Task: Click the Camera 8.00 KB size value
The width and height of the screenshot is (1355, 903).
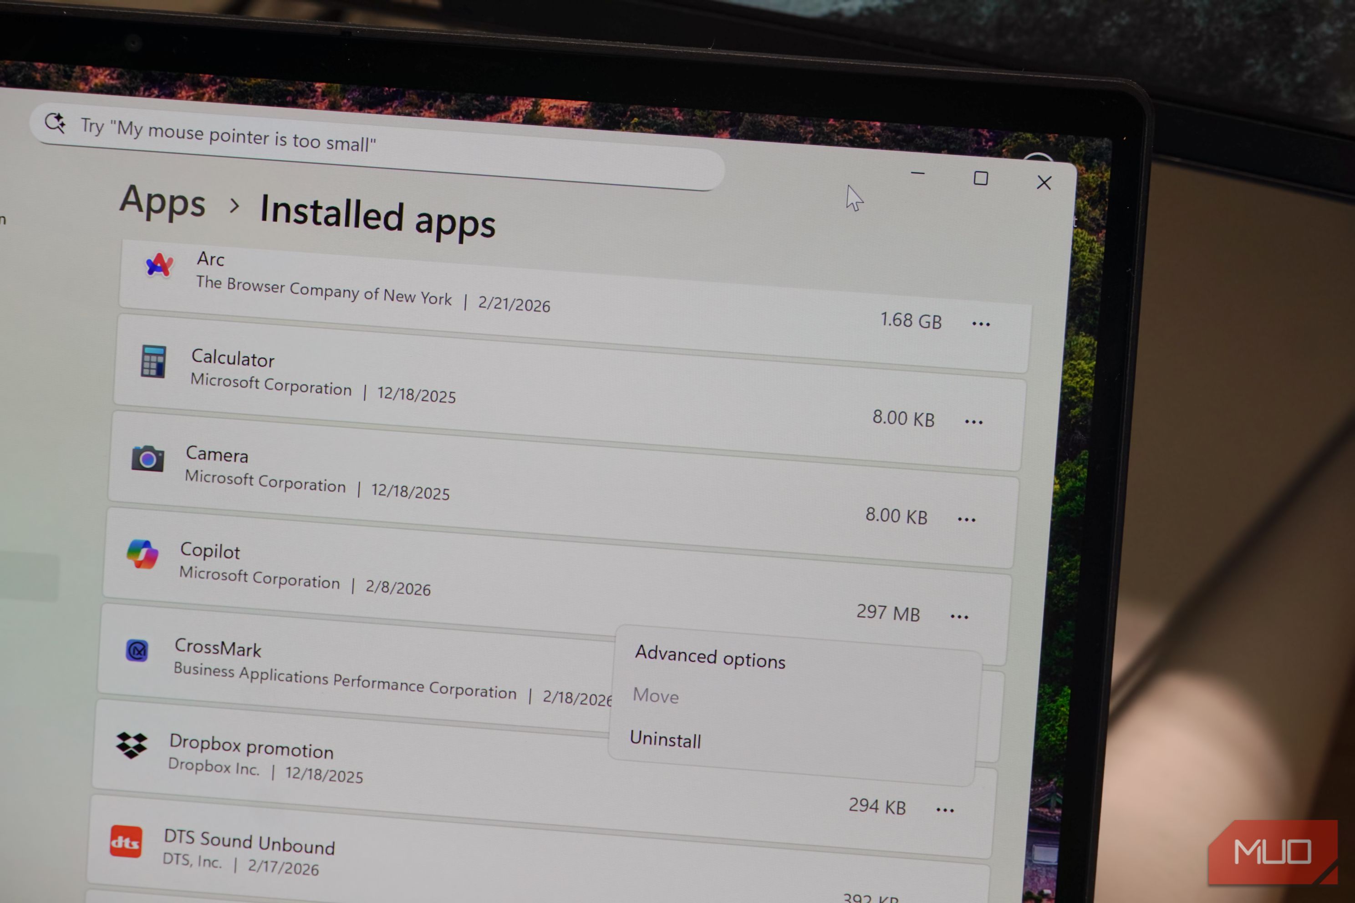Action: point(897,515)
